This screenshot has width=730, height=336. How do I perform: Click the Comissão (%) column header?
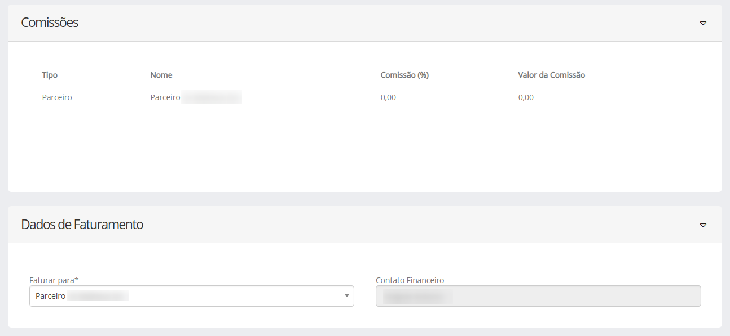404,75
